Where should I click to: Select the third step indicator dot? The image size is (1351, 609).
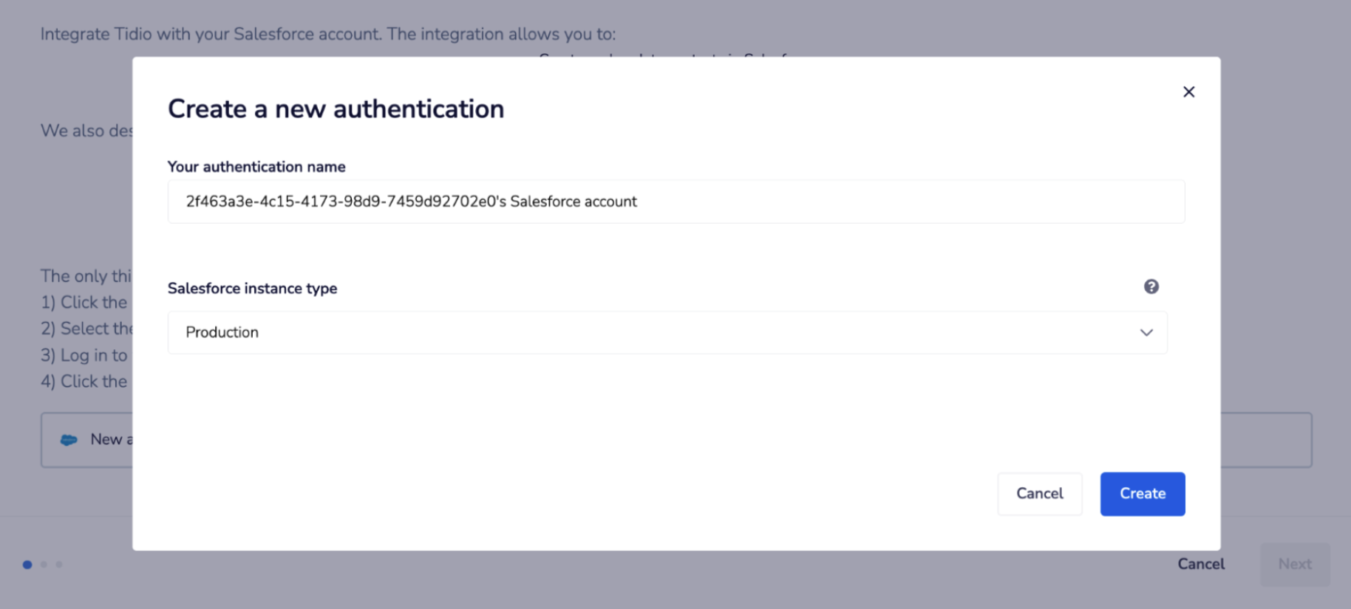pyautogui.click(x=59, y=565)
